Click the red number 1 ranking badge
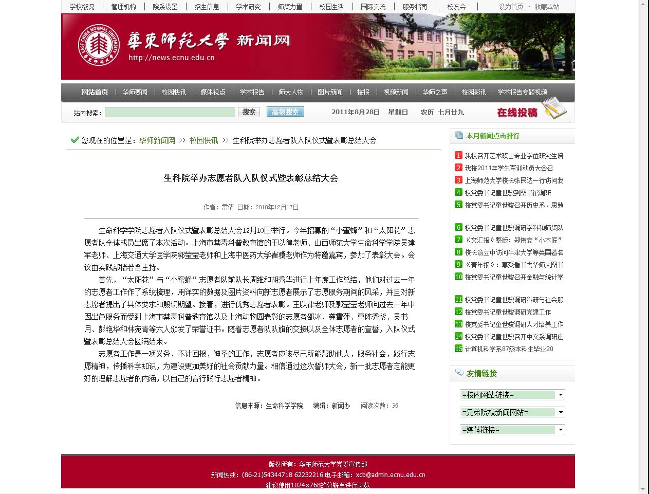This screenshot has height=494, width=649. (458, 155)
